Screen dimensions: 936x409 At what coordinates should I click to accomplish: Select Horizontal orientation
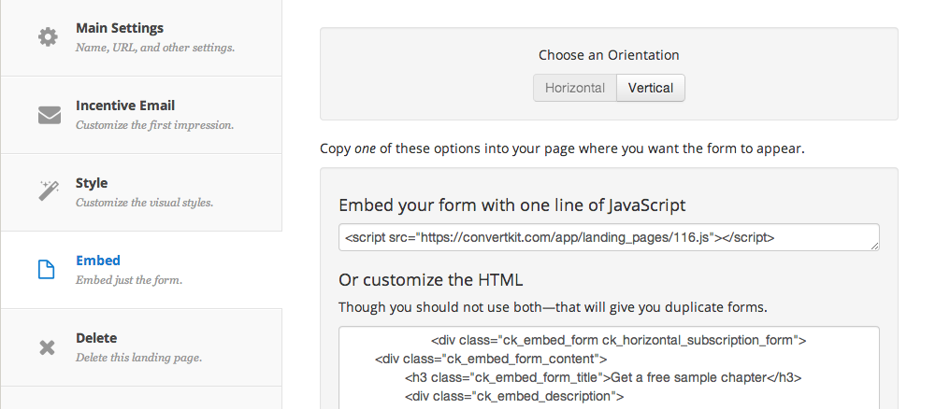(575, 88)
